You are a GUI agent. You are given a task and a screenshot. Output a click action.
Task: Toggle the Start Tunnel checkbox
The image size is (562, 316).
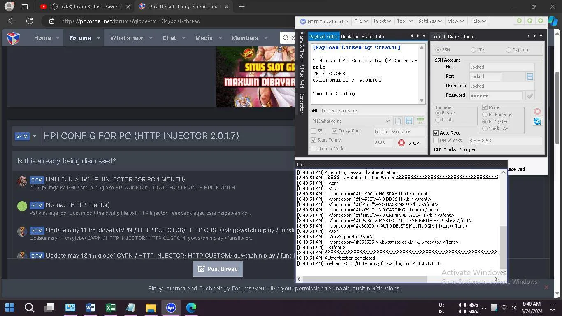(314, 140)
